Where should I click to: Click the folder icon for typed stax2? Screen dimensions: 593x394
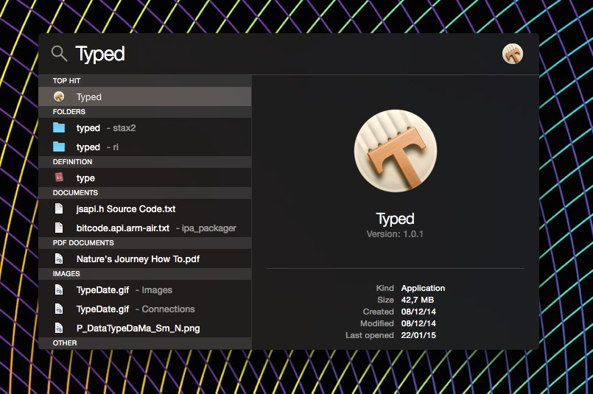(59, 128)
